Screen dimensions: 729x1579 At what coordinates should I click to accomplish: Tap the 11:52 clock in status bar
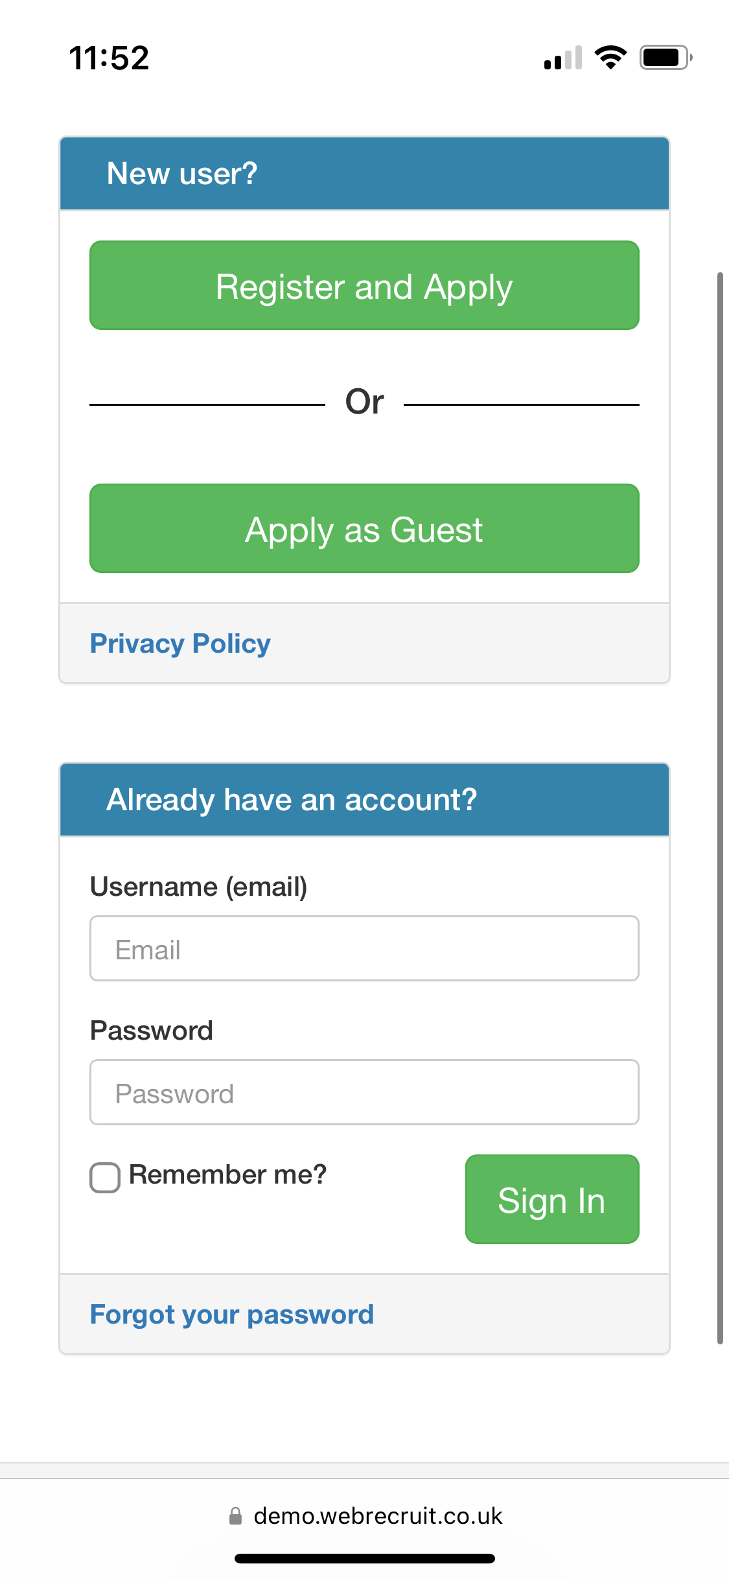pos(109,58)
